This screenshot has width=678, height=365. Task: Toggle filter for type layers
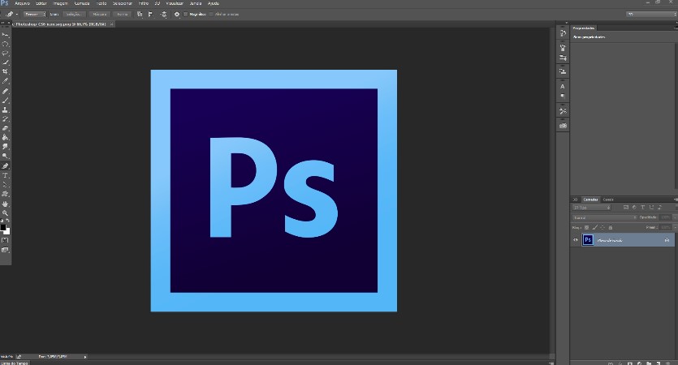point(643,208)
